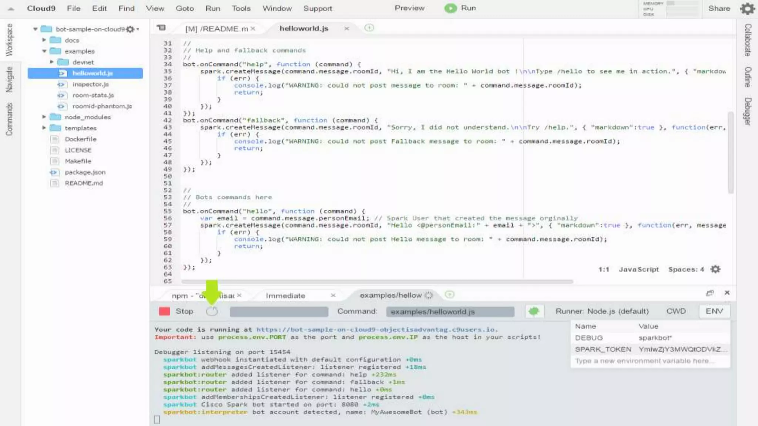Click the green Run play icon
This screenshot has height=426, width=758.
tap(450, 8)
